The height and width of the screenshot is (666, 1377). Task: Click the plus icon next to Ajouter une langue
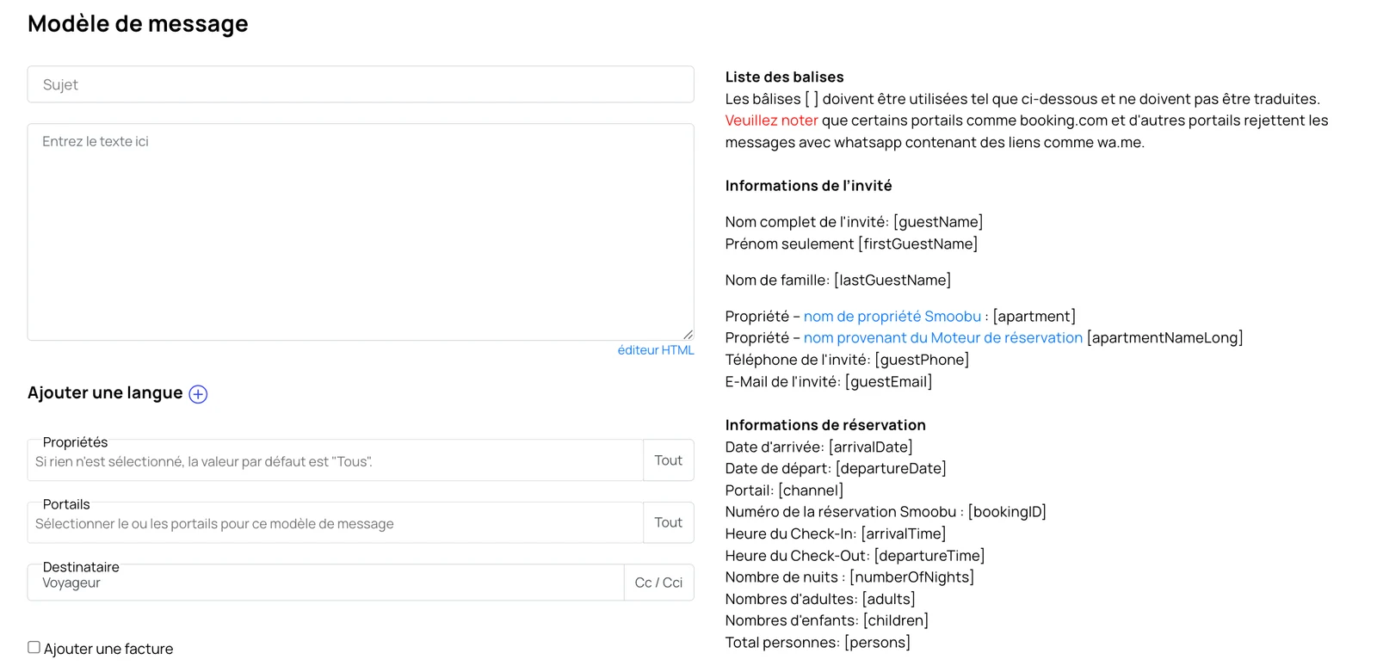198,394
